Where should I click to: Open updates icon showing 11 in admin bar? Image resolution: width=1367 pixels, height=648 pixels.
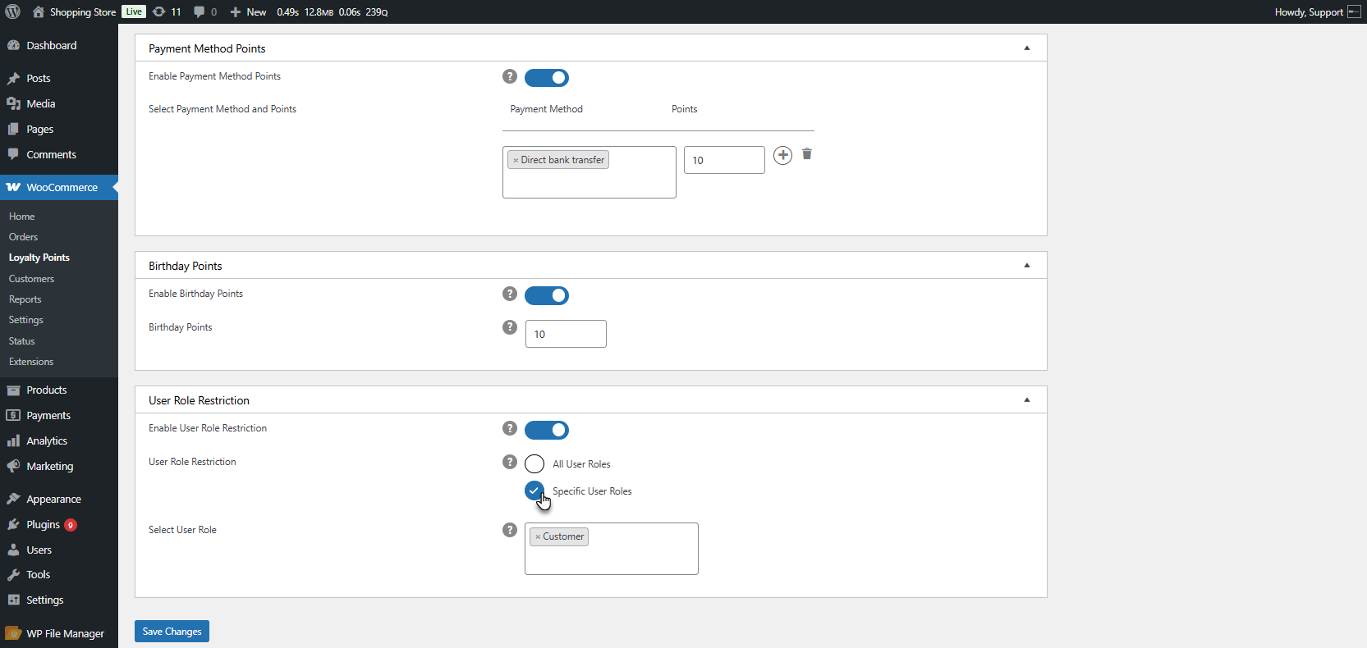pos(167,11)
